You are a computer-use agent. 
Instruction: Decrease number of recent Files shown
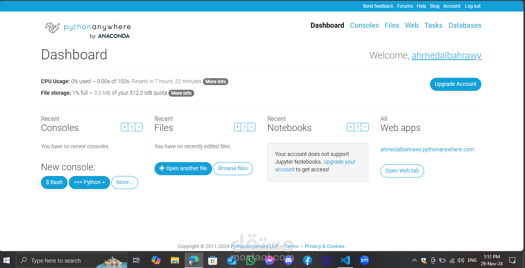pyautogui.click(x=251, y=127)
